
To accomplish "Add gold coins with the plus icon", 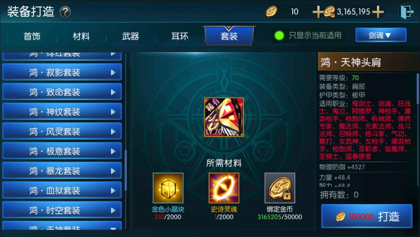I will 318,12.
